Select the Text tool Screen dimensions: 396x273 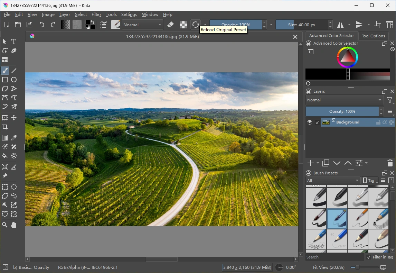point(14,42)
